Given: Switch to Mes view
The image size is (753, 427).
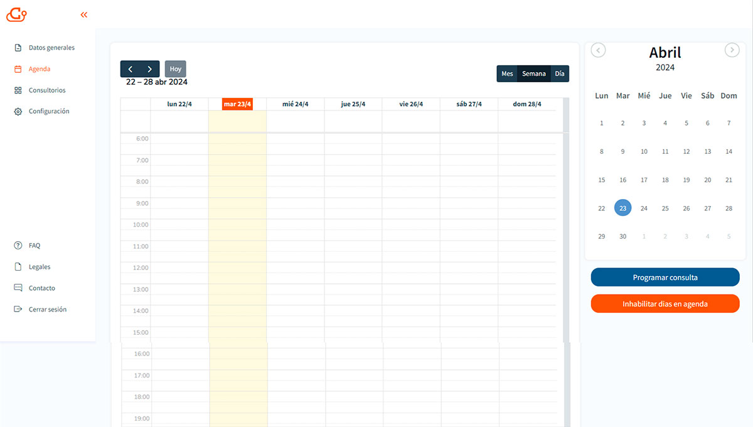Looking at the screenshot, I should click(x=507, y=73).
